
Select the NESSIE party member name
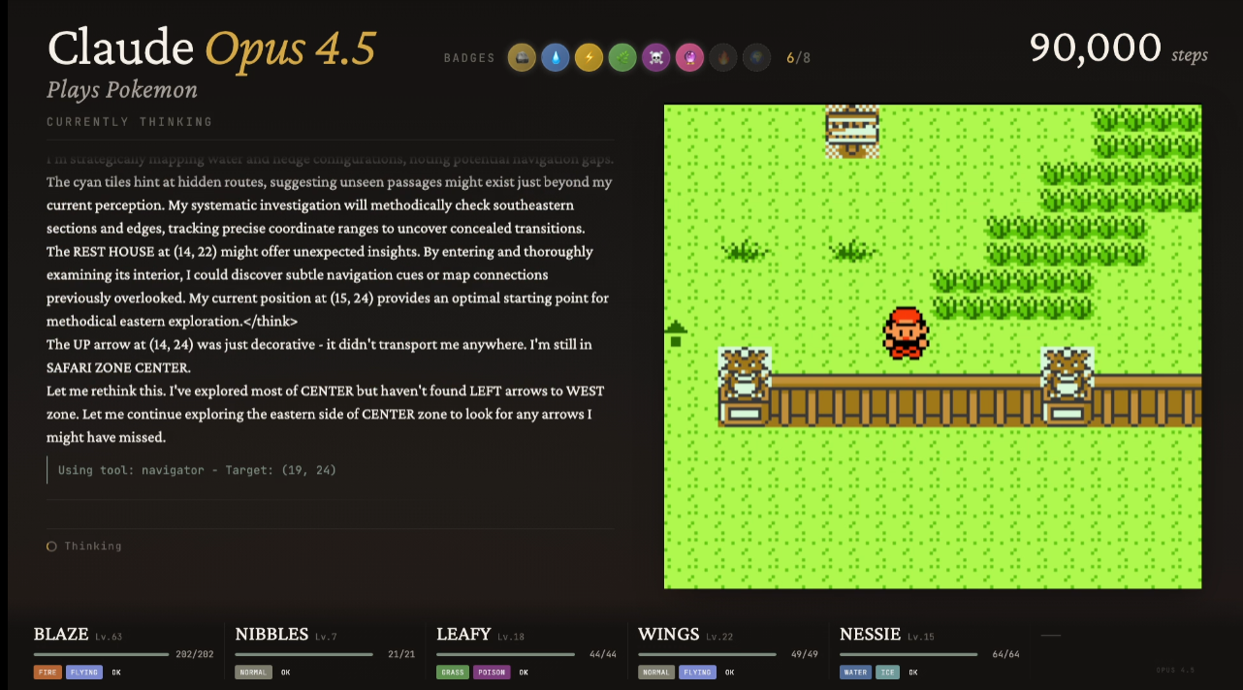click(x=870, y=634)
